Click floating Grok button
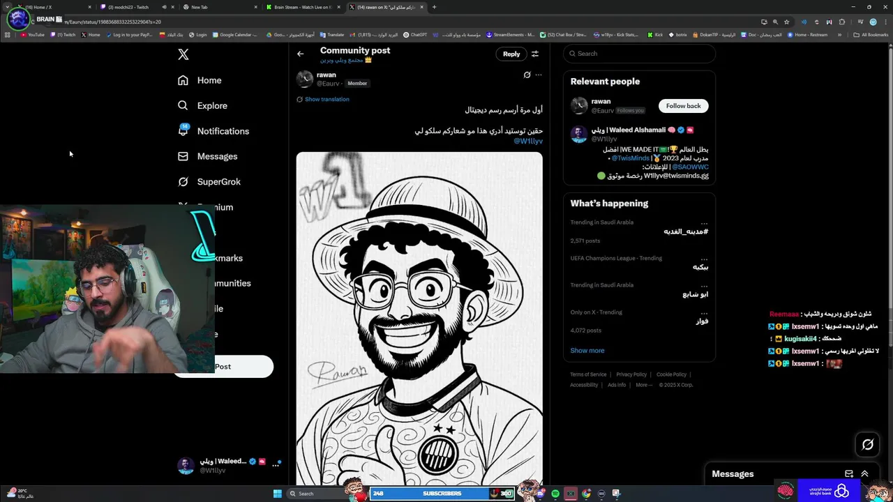This screenshot has height=502, width=893. 868,444
